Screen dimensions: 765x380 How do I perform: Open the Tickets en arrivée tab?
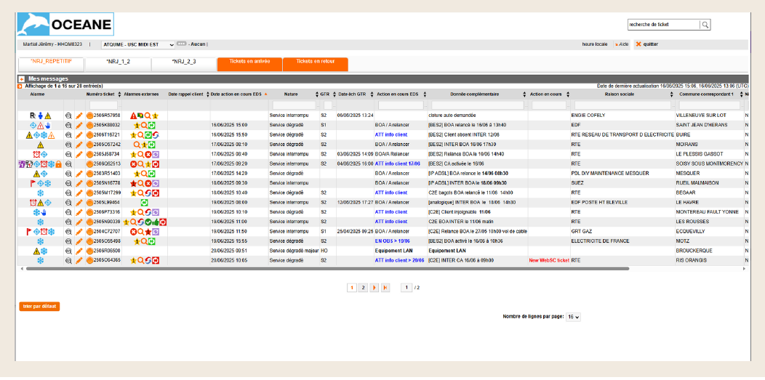(x=249, y=62)
